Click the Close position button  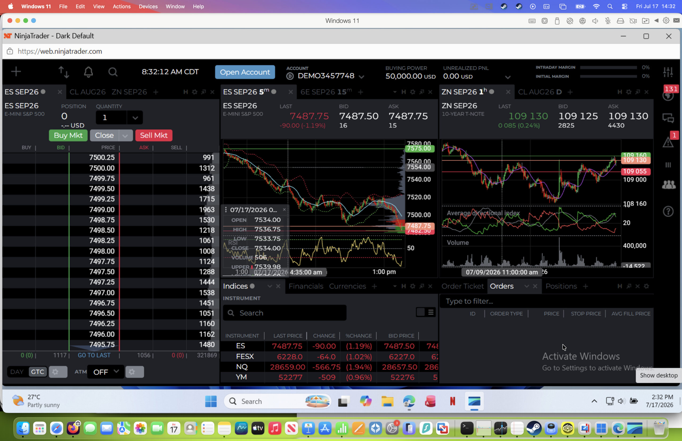(x=104, y=135)
